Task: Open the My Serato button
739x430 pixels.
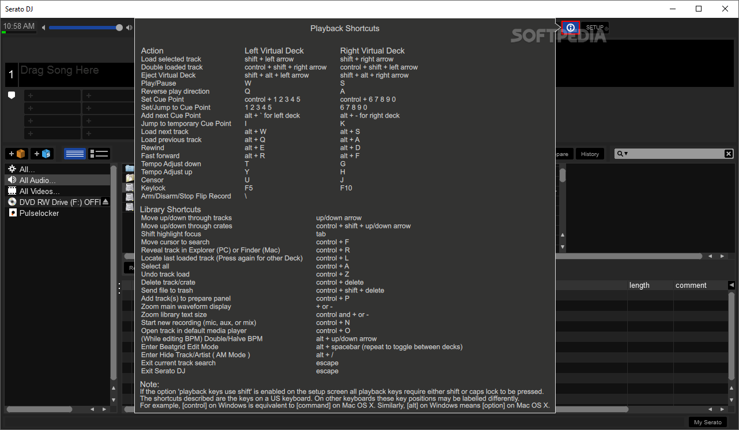Action: [x=707, y=422]
